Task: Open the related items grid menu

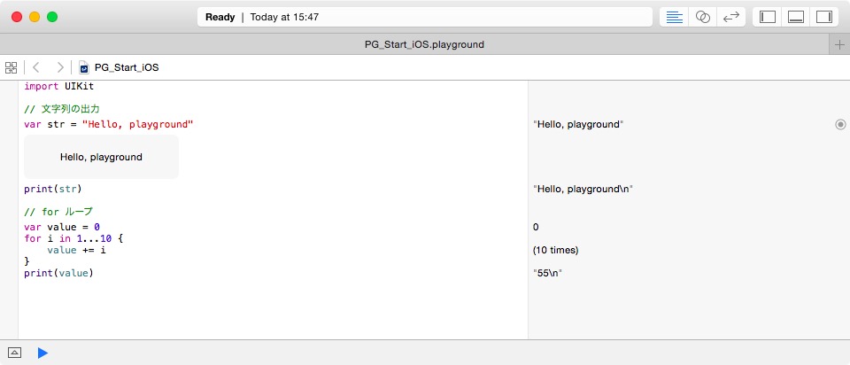Action: click(11, 68)
